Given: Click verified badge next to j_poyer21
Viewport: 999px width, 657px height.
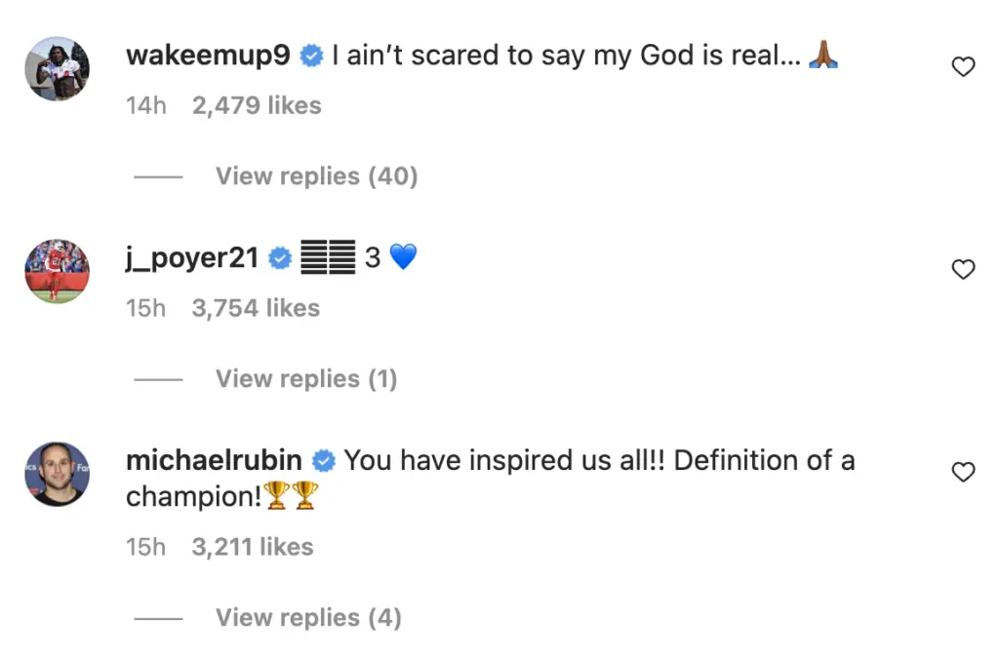Looking at the screenshot, I should [x=280, y=258].
